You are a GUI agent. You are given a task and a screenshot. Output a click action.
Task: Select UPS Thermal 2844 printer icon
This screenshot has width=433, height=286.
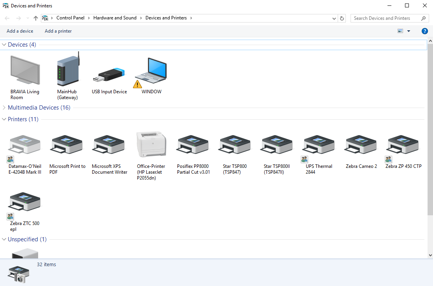pos(318,144)
